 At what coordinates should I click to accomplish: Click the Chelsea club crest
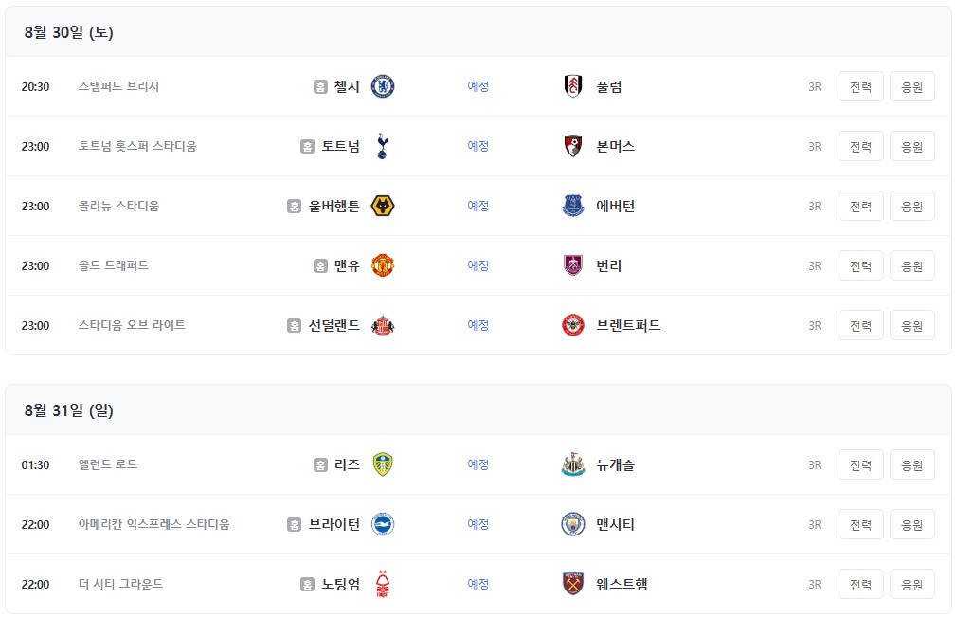point(382,86)
